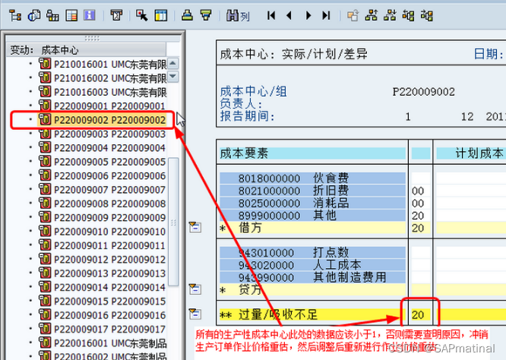Collapse the 过量/吸收不足 total row icon
Viewport: 506px width, 360px height.
click(195, 314)
